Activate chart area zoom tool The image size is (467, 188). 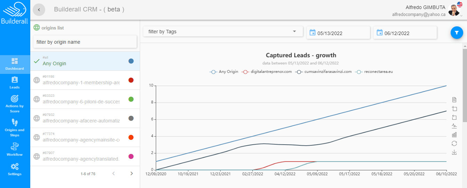coord(454,109)
